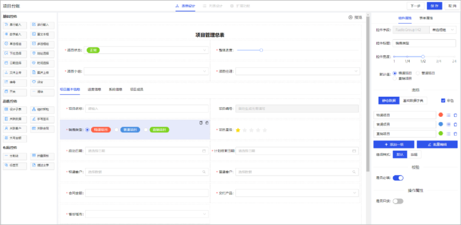Enable the 是否只读 read-only switch
Viewport: 461px width, 225px height.
(398, 201)
